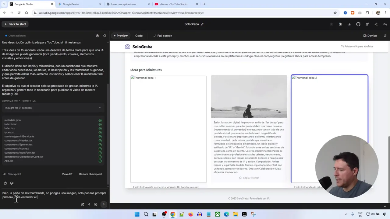This screenshot has height=219, width=390.
Task: Click Copiar Prompt under thumbnail idea 2
Action: (249, 178)
